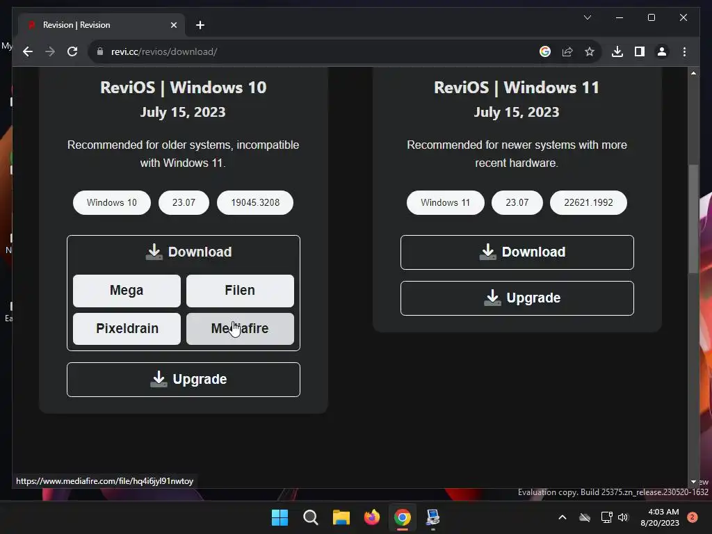Click the volume speaker icon
The image size is (712, 534).
[x=623, y=517]
